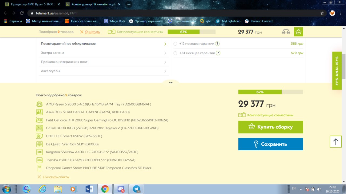
Task: Click the basket icon in the top summary bar
Action: 298,32
